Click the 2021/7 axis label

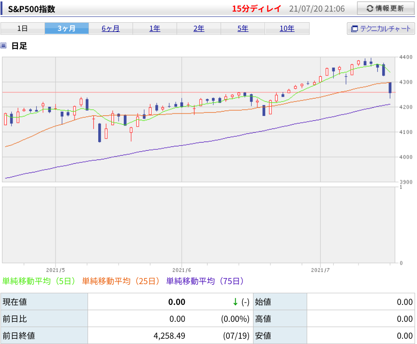pos(320,270)
